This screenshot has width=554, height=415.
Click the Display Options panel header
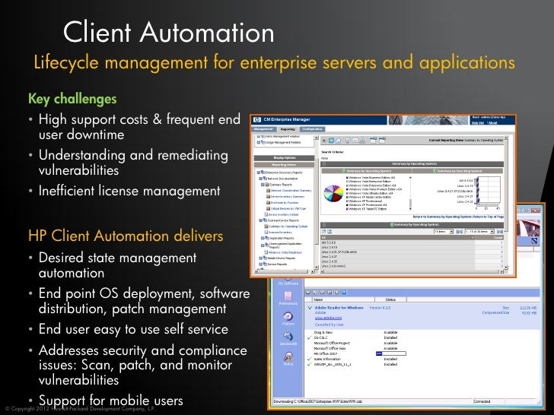tap(284, 158)
